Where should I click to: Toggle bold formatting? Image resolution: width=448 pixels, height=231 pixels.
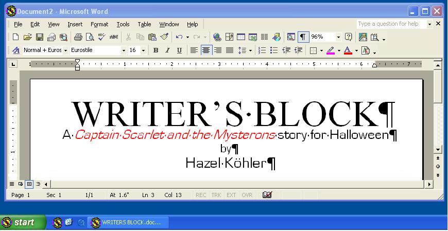tap(156, 50)
